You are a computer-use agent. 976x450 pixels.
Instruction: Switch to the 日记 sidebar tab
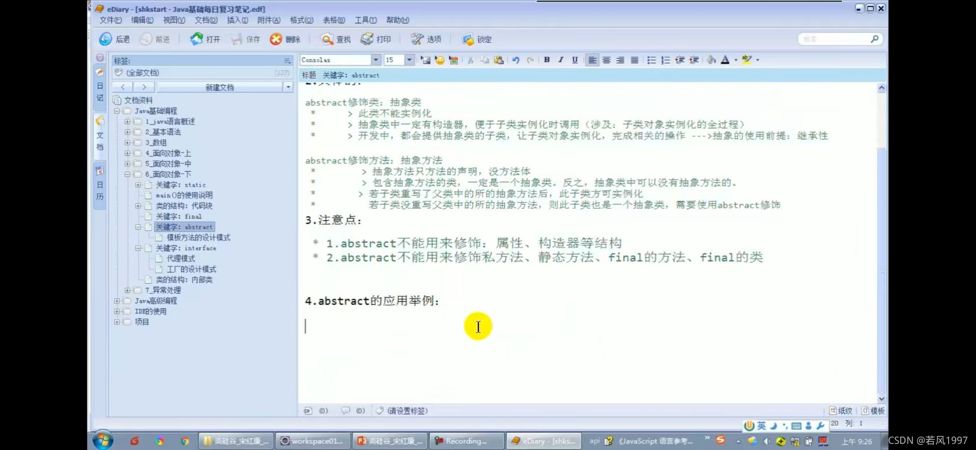click(x=100, y=86)
